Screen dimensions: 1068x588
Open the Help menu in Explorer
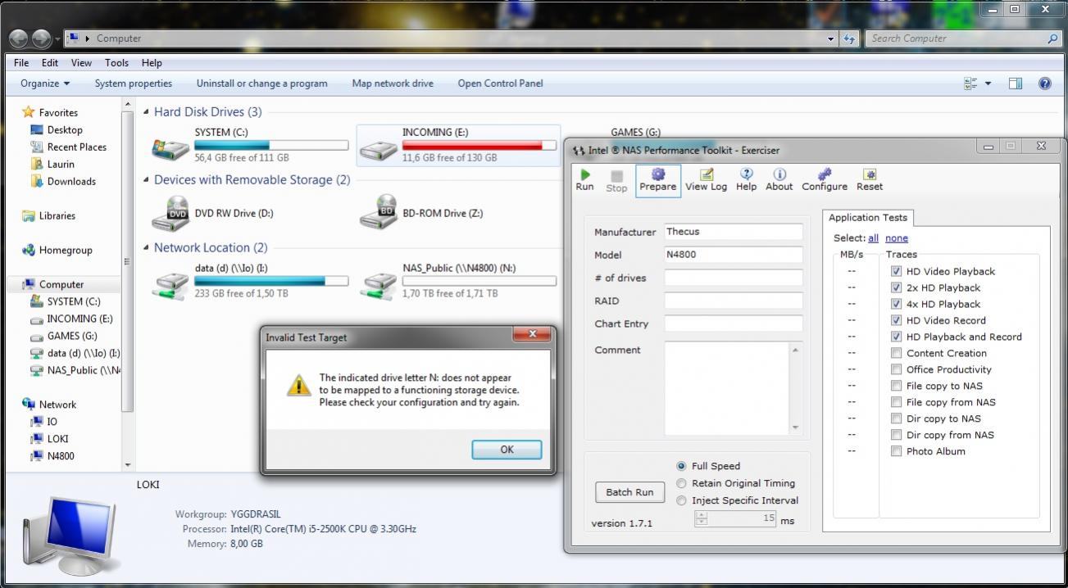[152, 62]
